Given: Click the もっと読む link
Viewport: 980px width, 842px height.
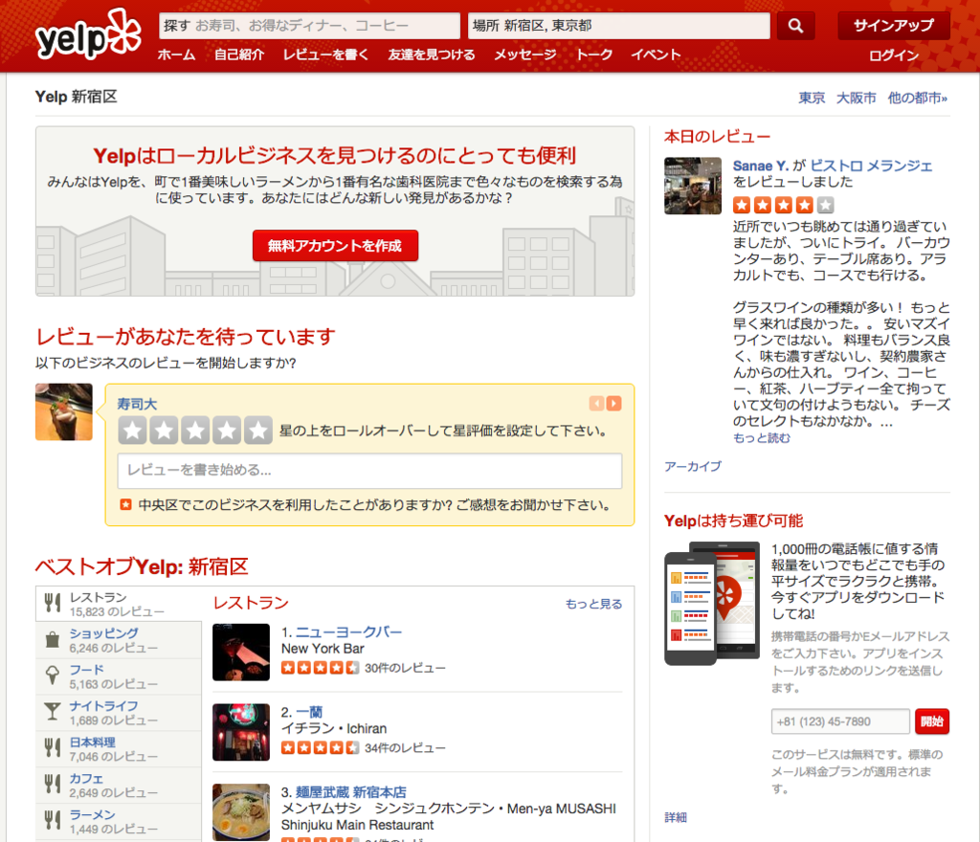Looking at the screenshot, I should coord(761,438).
